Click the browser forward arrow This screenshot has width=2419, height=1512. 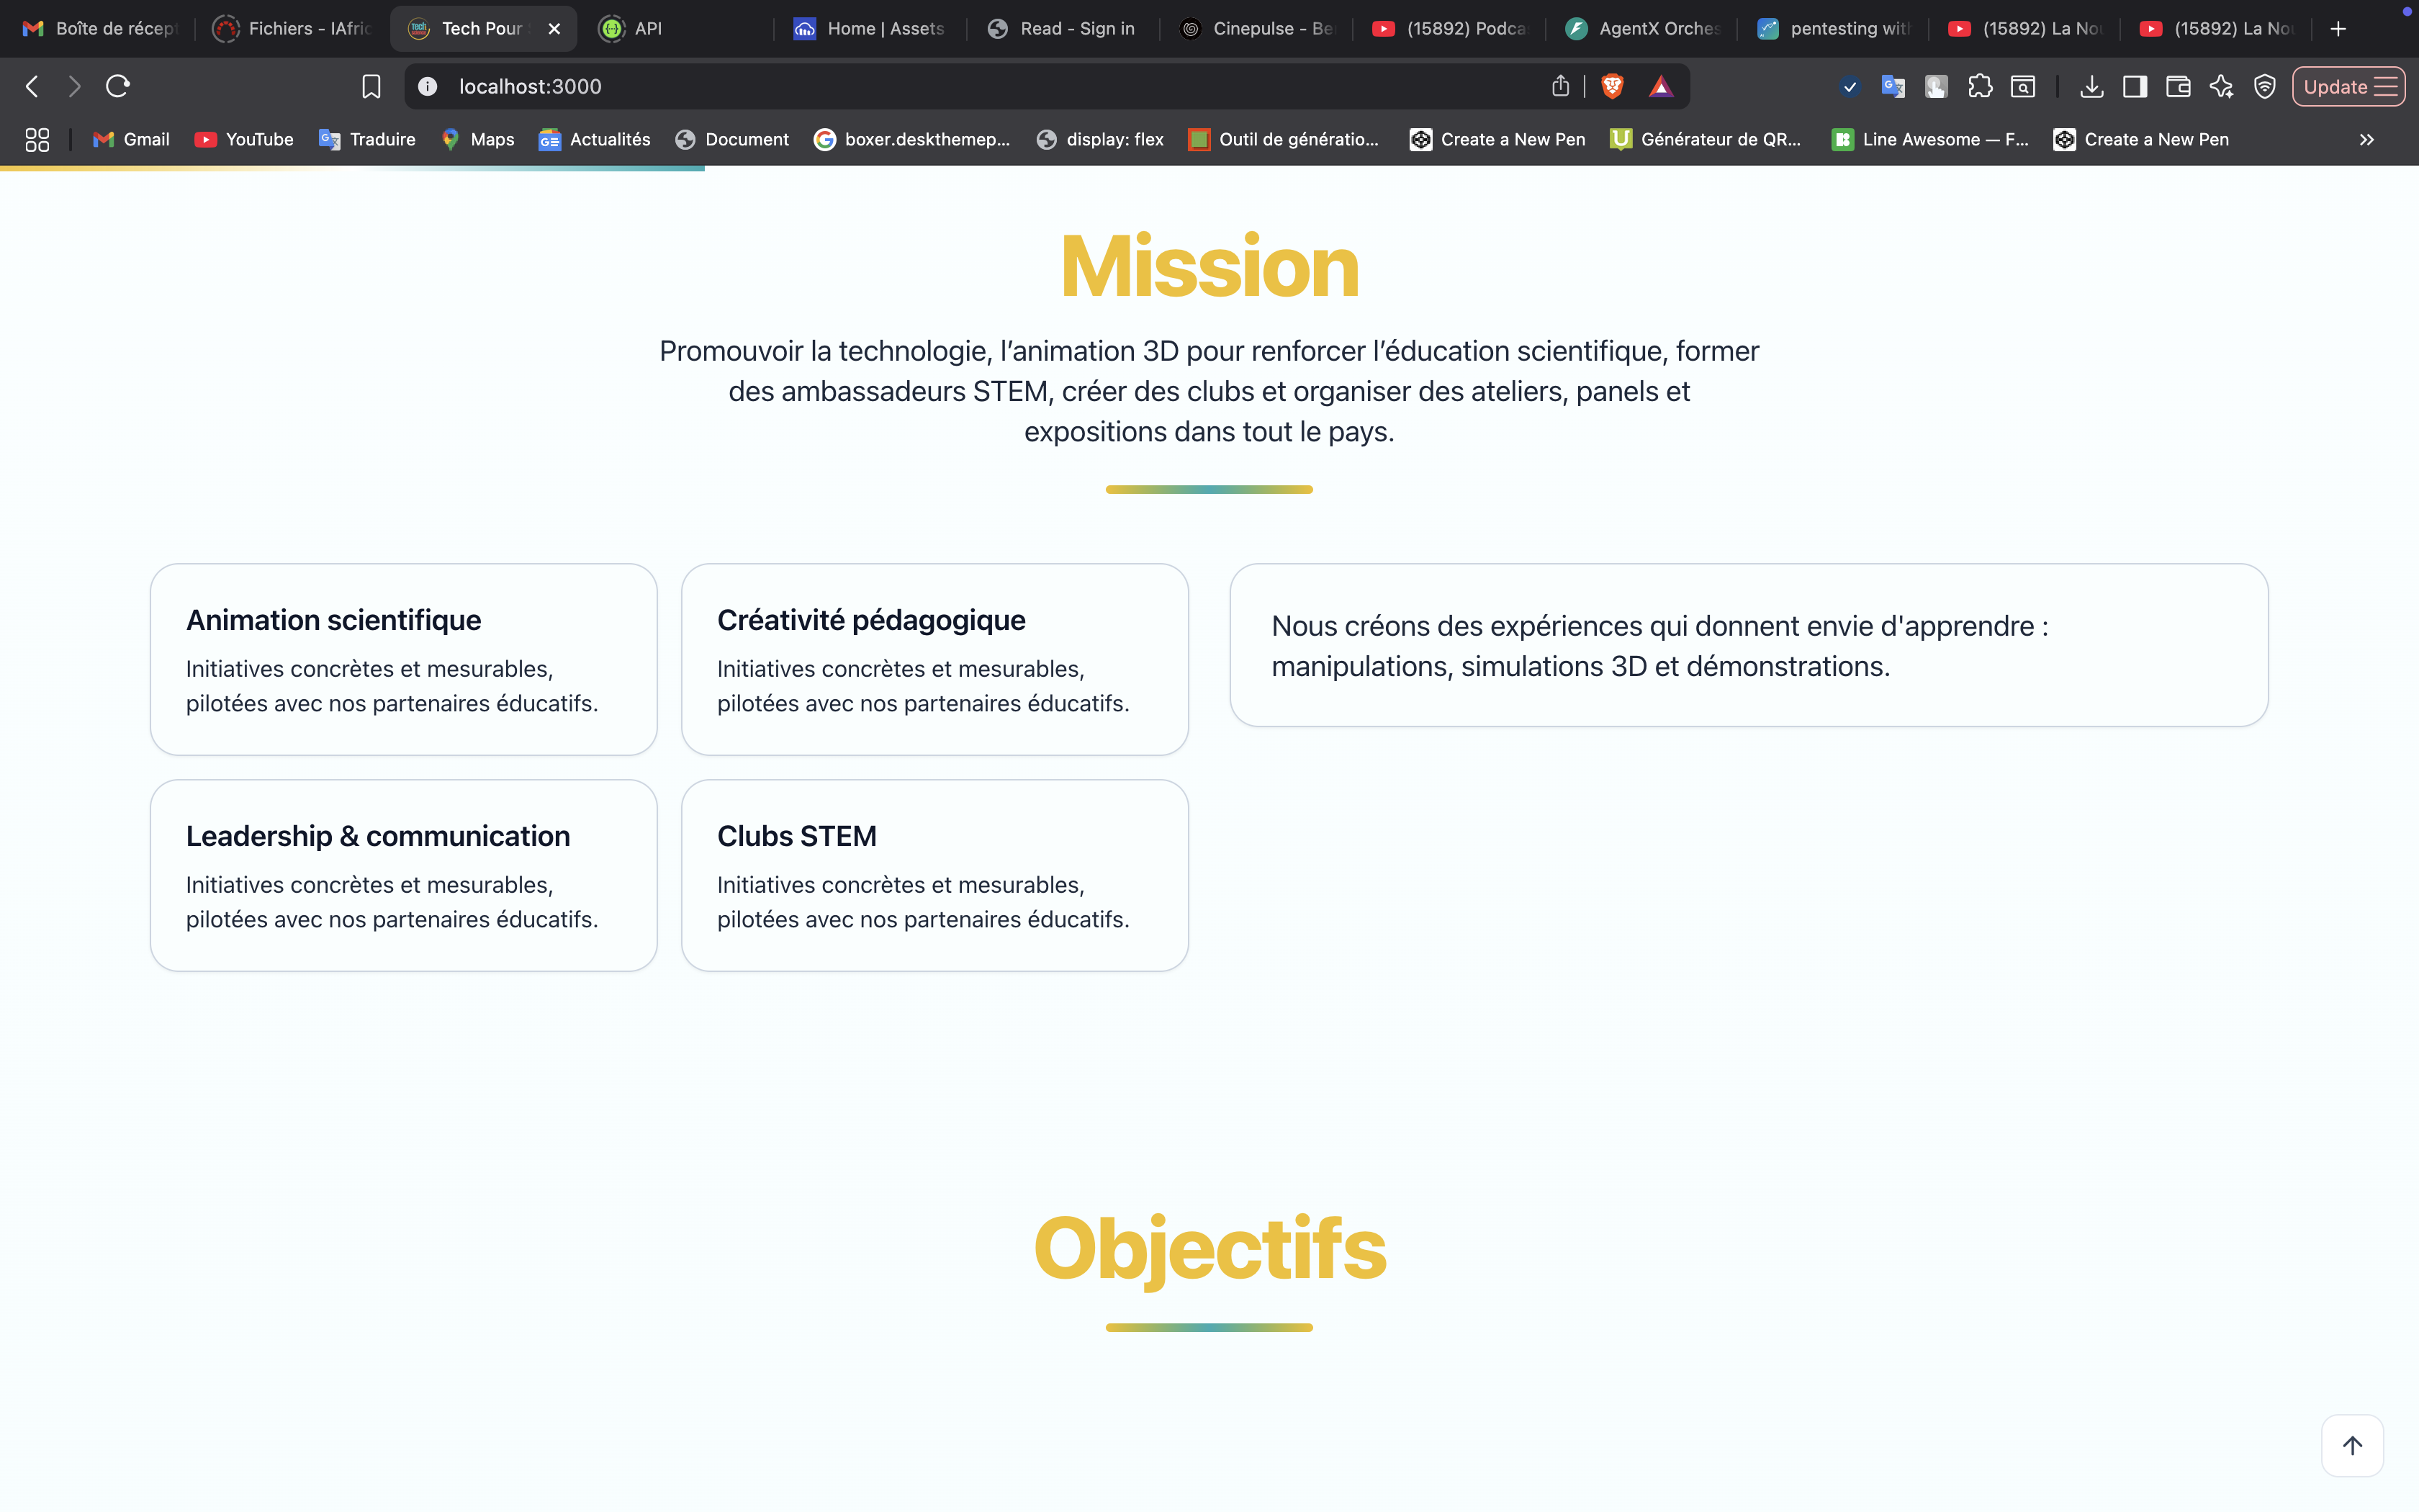tap(74, 87)
